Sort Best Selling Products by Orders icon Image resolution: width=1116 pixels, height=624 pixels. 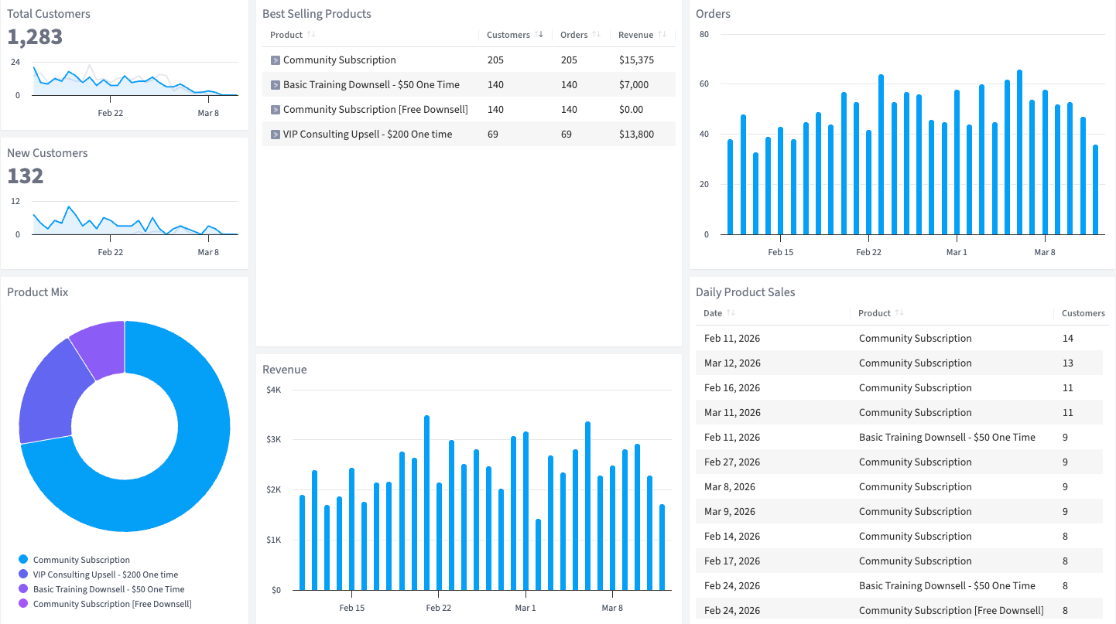click(x=596, y=35)
